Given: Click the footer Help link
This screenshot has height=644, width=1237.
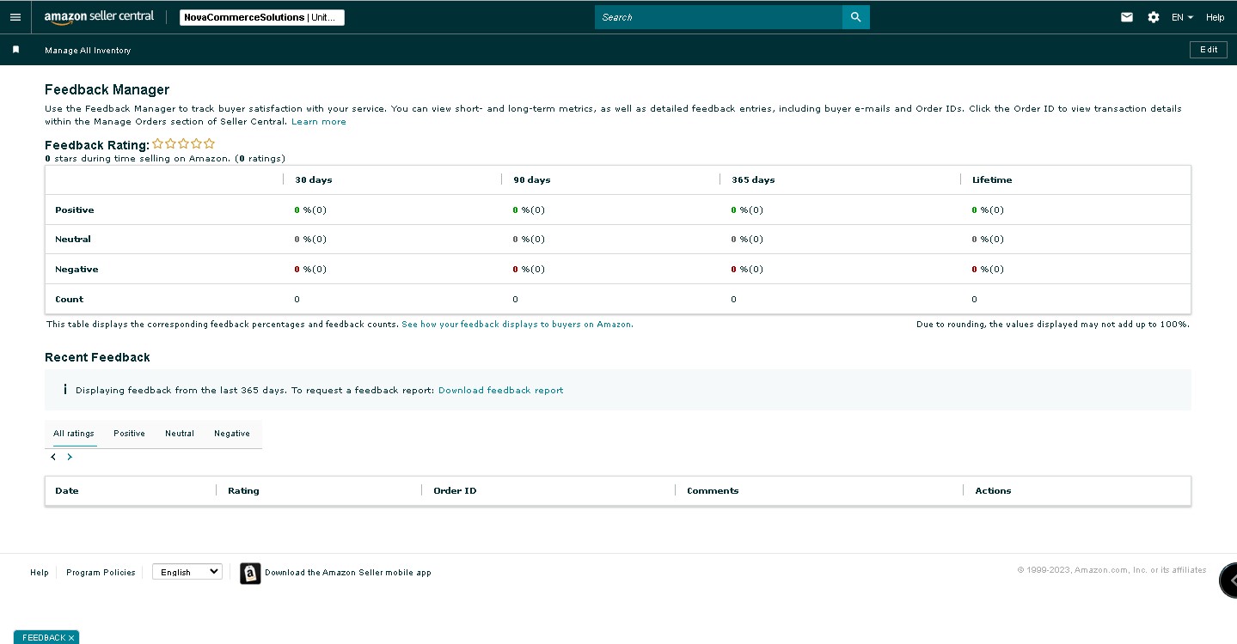Looking at the screenshot, I should [x=40, y=573].
